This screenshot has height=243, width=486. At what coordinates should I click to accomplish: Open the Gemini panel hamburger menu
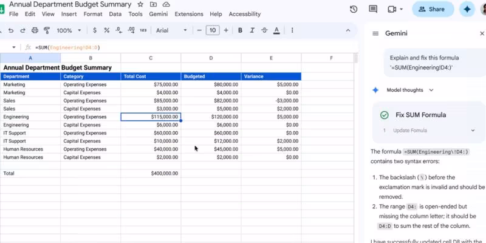(375, 33)
